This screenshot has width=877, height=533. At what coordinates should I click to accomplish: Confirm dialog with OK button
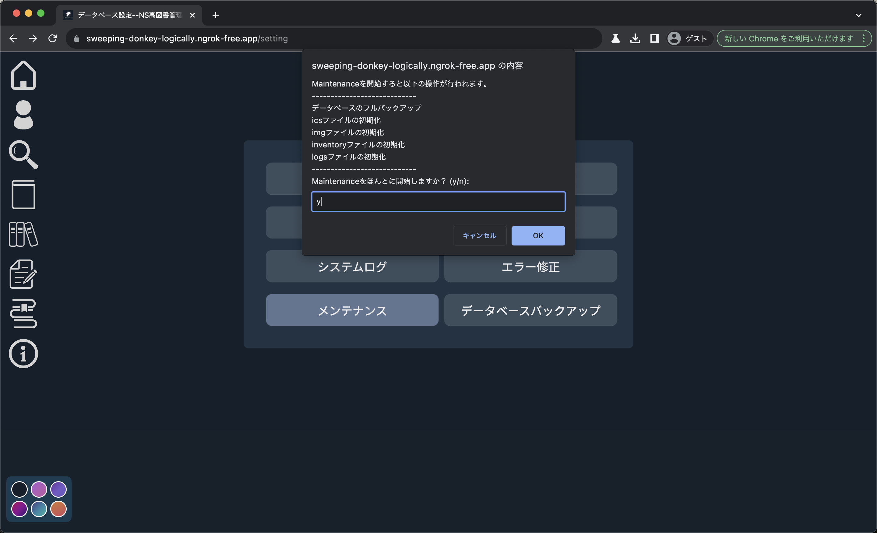538,235
